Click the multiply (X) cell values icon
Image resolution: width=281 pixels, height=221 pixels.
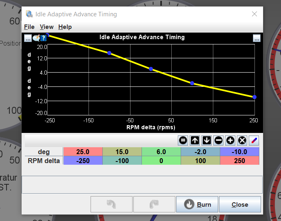[x=242, y=140]
